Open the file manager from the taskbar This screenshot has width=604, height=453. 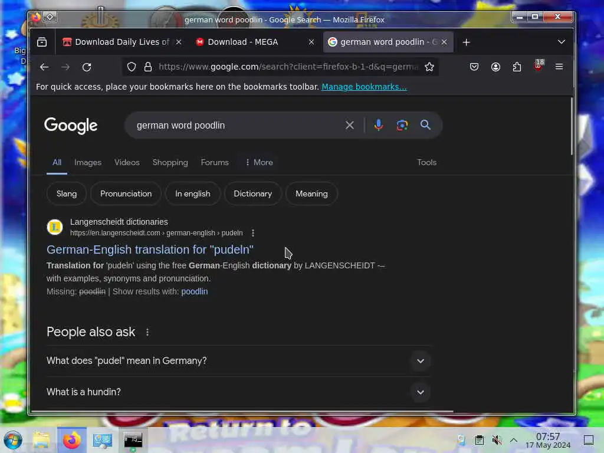[41, 440]
